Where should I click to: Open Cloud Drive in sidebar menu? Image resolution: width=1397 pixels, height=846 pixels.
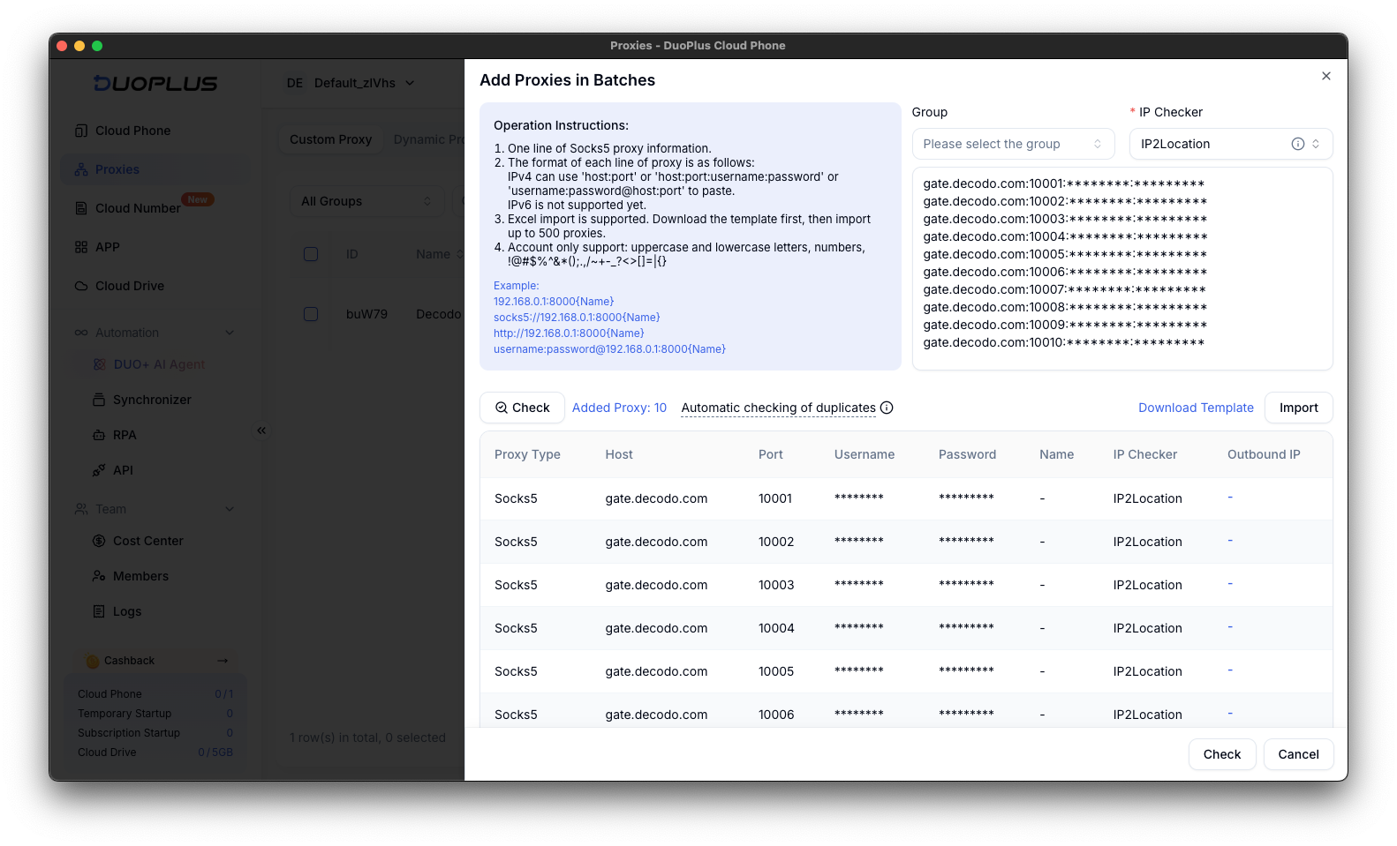coord(155,286)
